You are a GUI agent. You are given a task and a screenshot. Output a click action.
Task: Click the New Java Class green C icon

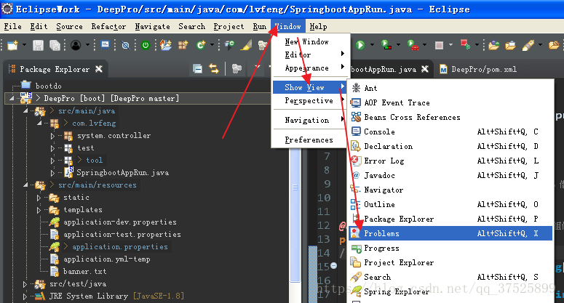[201, 45]
